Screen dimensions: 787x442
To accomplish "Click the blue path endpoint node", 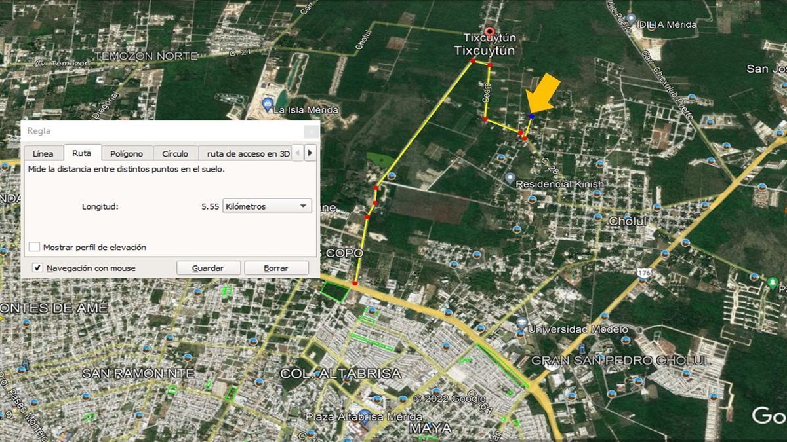I will (531, 116).
